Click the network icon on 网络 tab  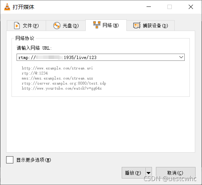pyautogui.click(x=97, y=25)
